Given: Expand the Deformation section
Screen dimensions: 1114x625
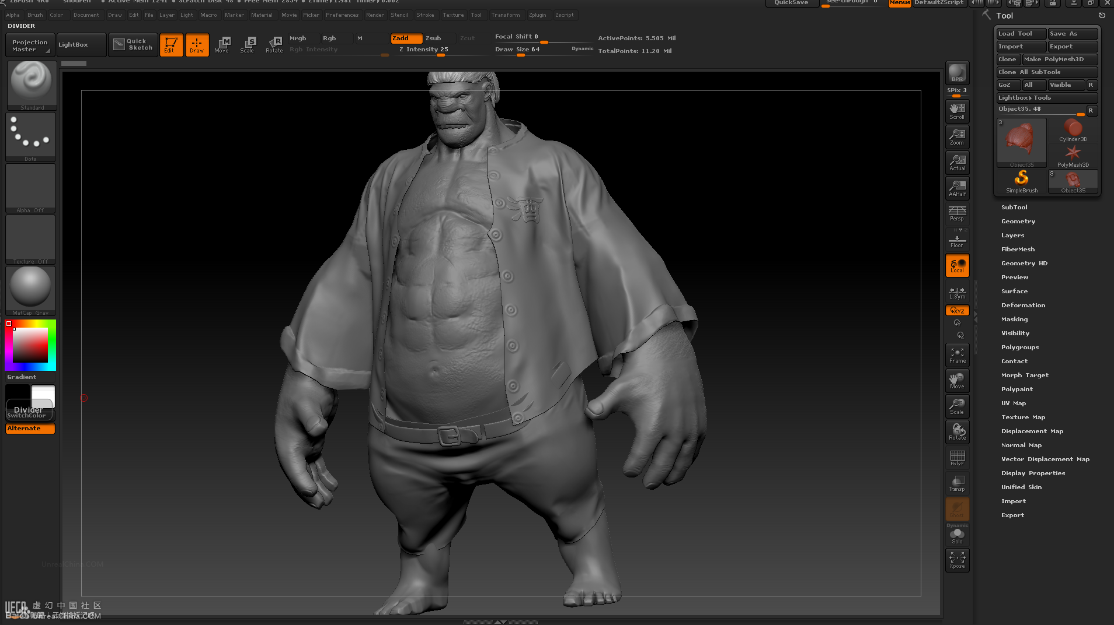Looking at the screenshot, I should [x=1023, y=305].
